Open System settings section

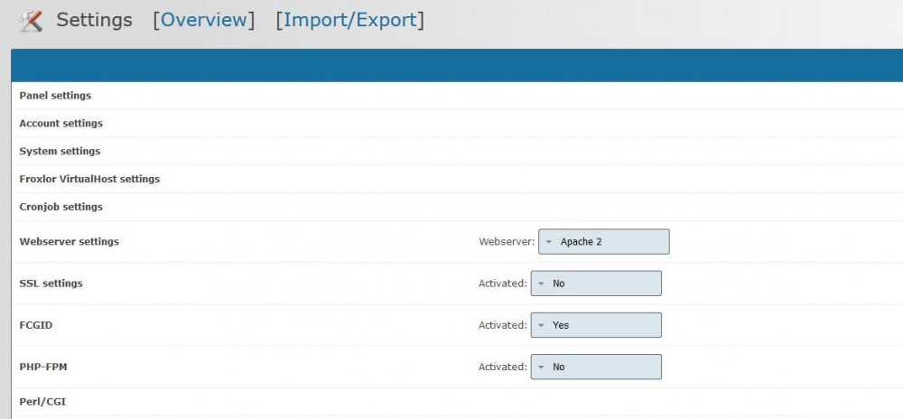pyautogui.click(x=60, y=152)
